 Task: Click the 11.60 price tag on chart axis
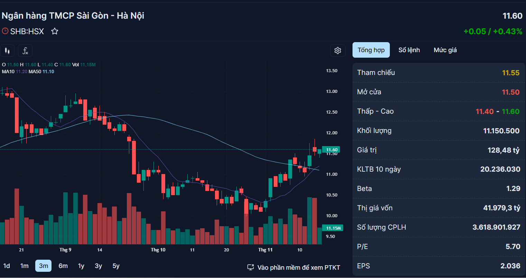click(331, 150)
